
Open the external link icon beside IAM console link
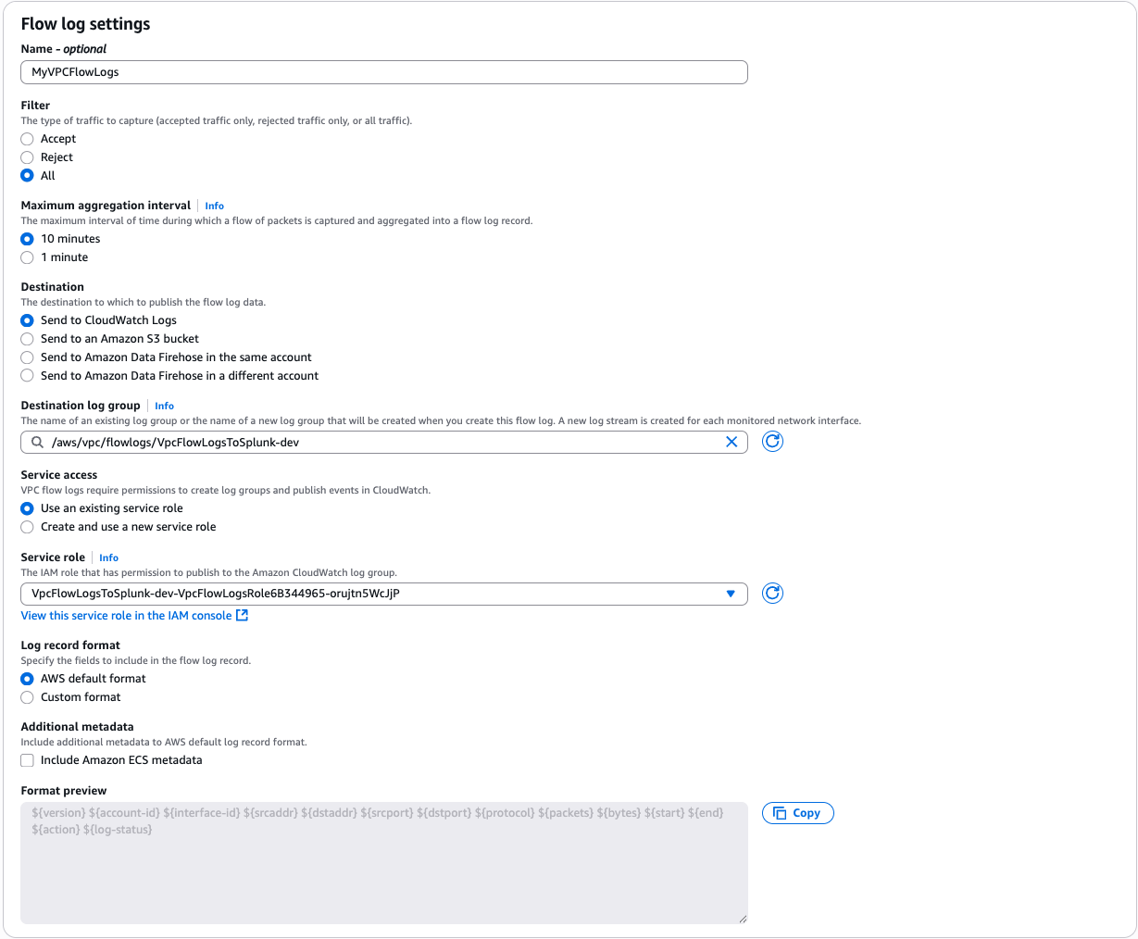pyautogui.click(x=243, y=614)
